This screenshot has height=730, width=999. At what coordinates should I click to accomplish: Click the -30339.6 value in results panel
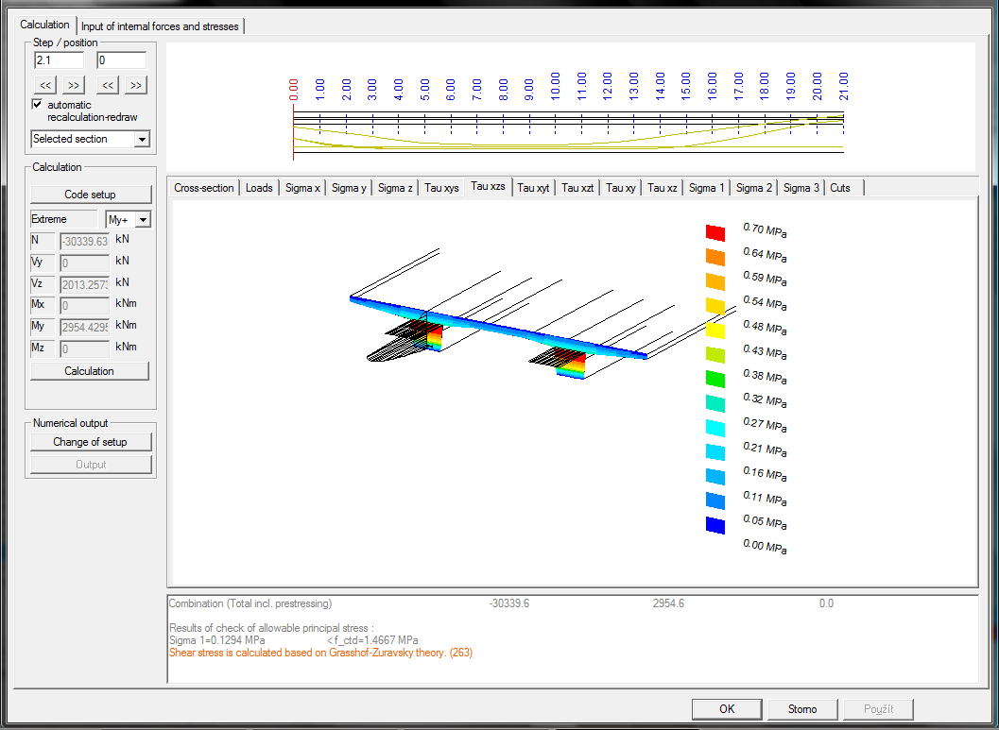509,603
